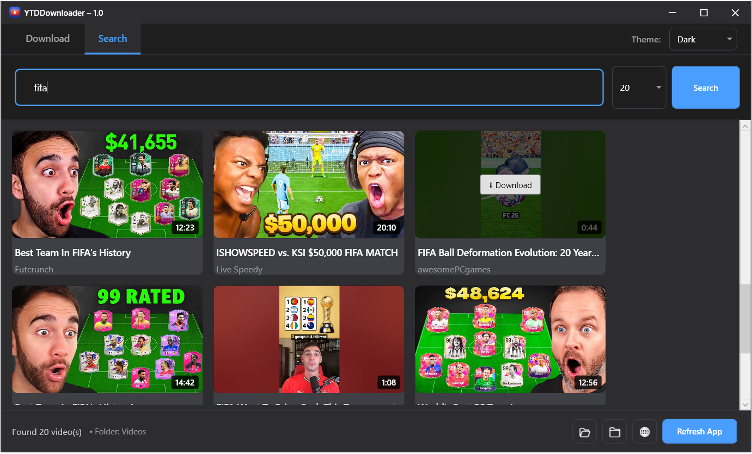Click the results scrollbar up arrow
The width and height of the screenshot is (752, 454).
(x=745, y=126)
